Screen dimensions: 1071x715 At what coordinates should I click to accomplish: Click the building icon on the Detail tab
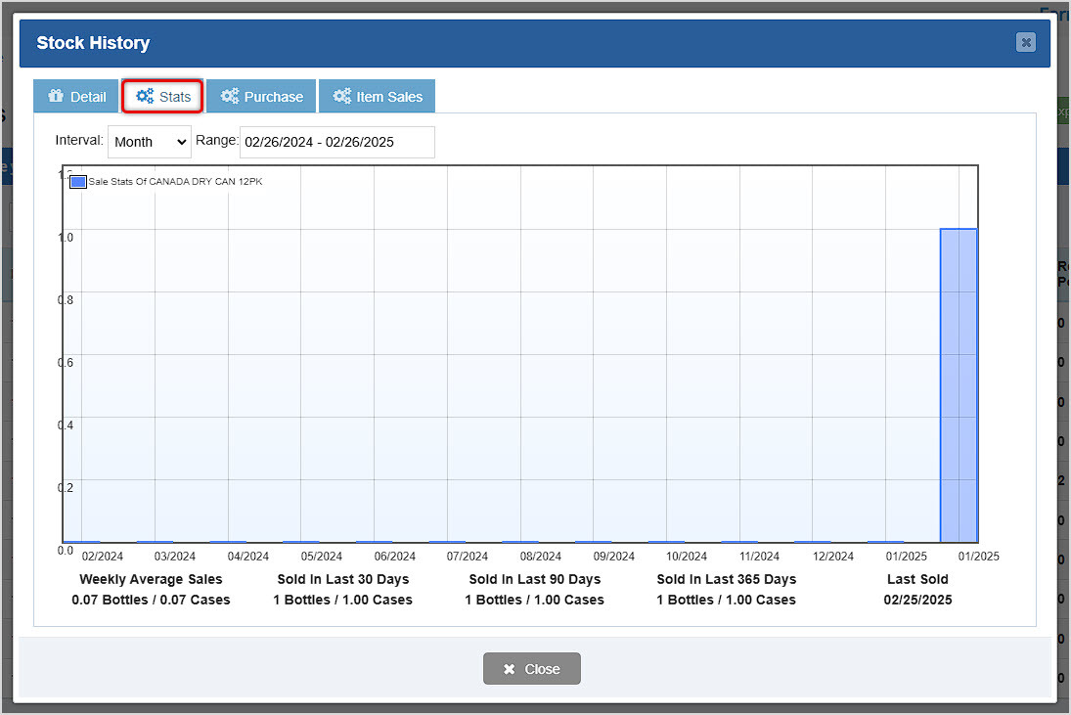[x=54, y=96]
